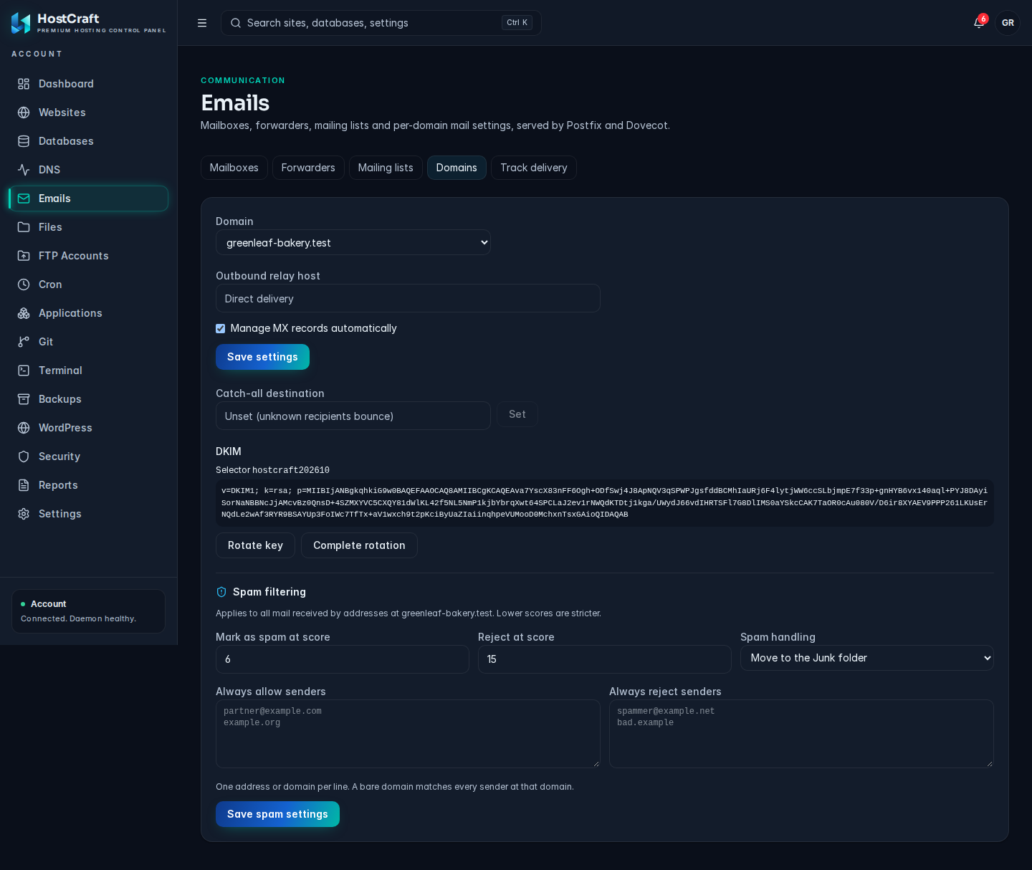Focus the search sites field

pos(381,23)
